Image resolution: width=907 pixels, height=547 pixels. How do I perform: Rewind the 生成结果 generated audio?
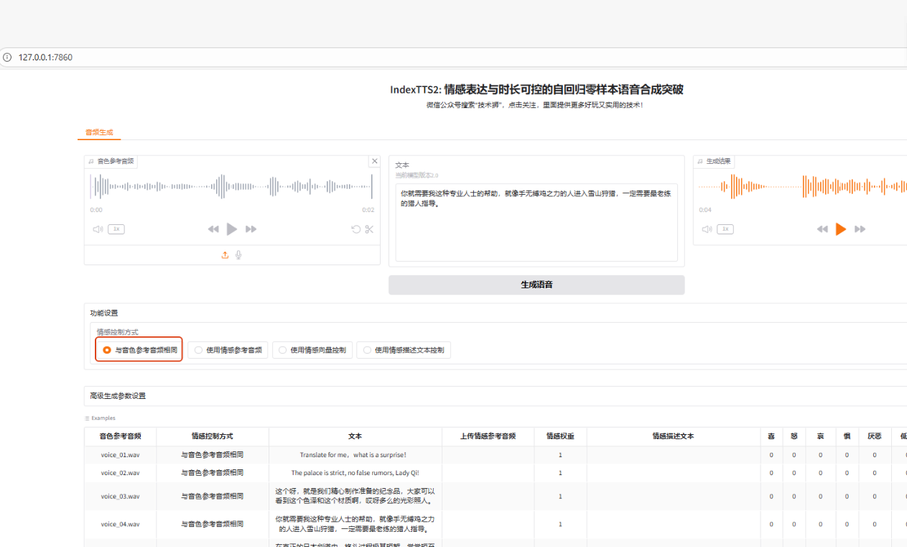(x=822, y=229)
